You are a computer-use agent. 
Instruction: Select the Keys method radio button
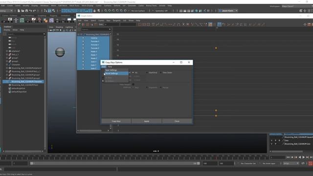133,88
